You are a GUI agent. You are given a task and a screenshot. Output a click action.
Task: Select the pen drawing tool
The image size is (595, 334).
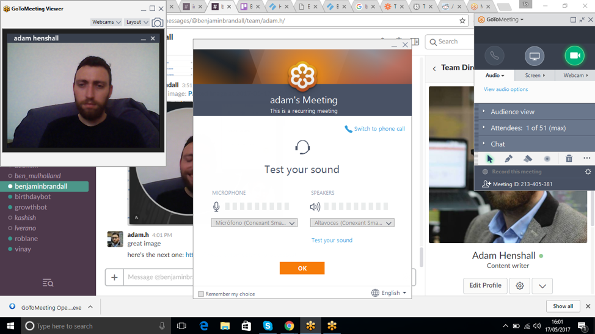tap(508, 159)
